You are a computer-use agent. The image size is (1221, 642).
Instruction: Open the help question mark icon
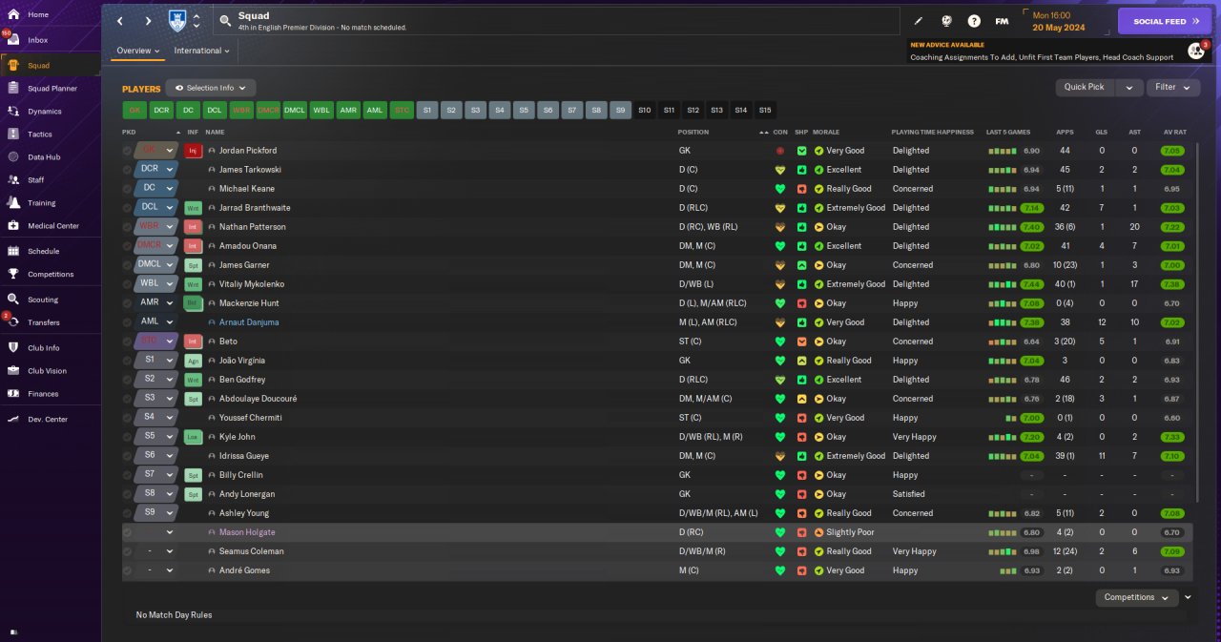coord(974,21)
